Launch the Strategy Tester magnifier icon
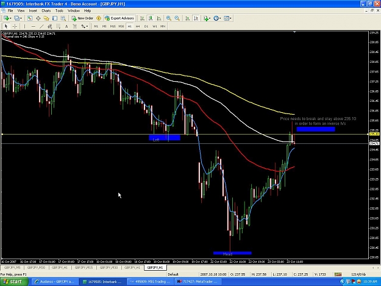This screenshot has height=286, width=381. [63, 18]
